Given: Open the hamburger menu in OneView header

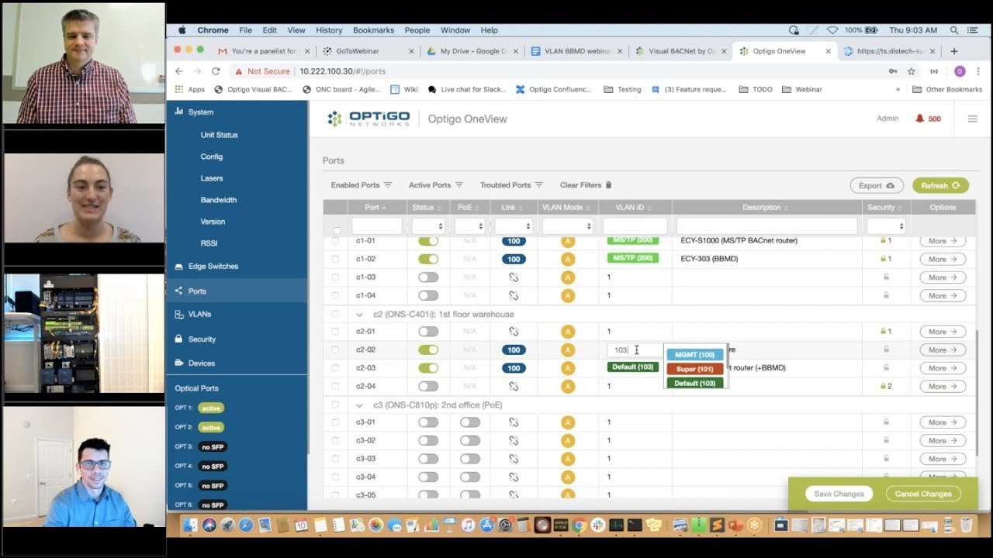Looking at the screenshot, I should 972,119.
